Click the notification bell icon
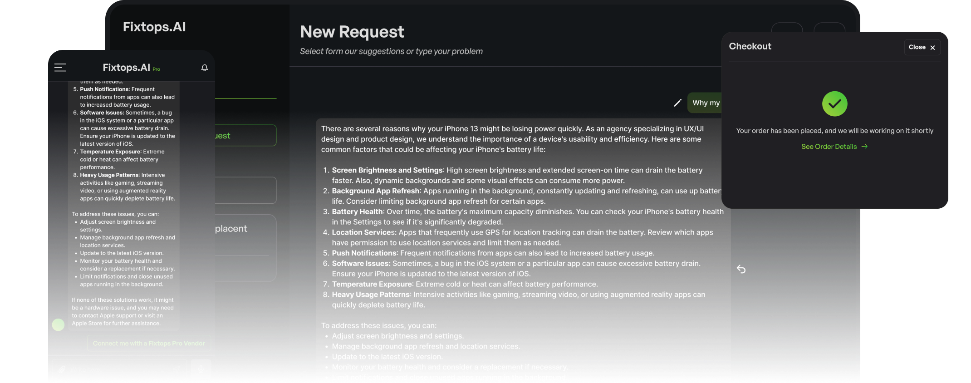 pos(205,68)
